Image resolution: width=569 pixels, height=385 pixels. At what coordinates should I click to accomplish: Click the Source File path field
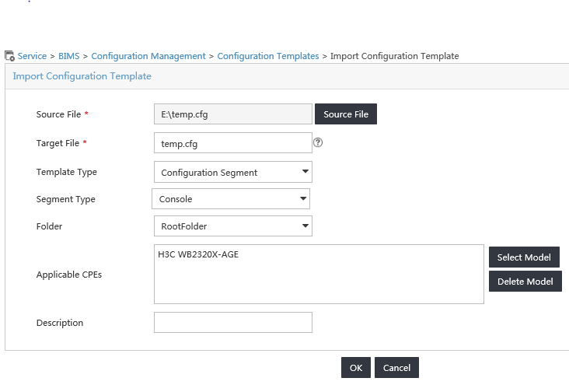pos(233,114)
